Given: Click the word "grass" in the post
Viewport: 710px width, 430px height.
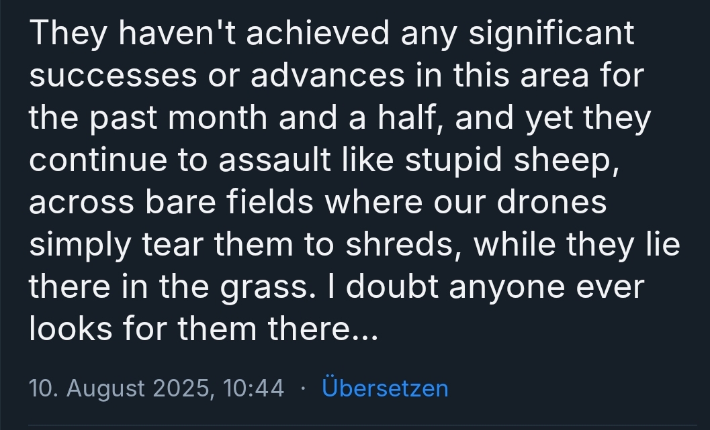Looking at the screenshot, I should [267, 288].
